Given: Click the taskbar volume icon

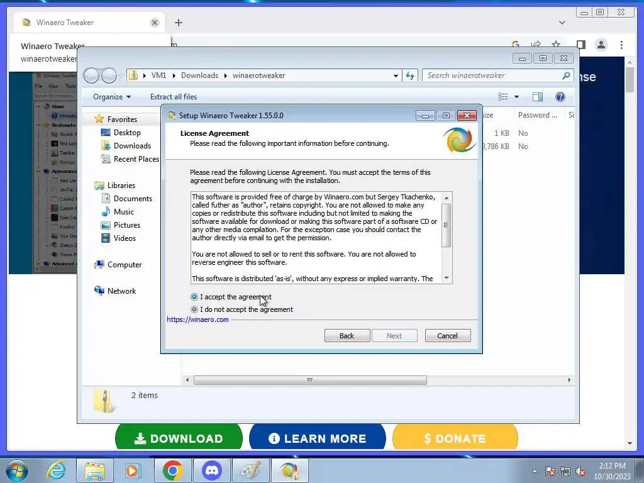Looking at the screenshot, I should point(580,472).
